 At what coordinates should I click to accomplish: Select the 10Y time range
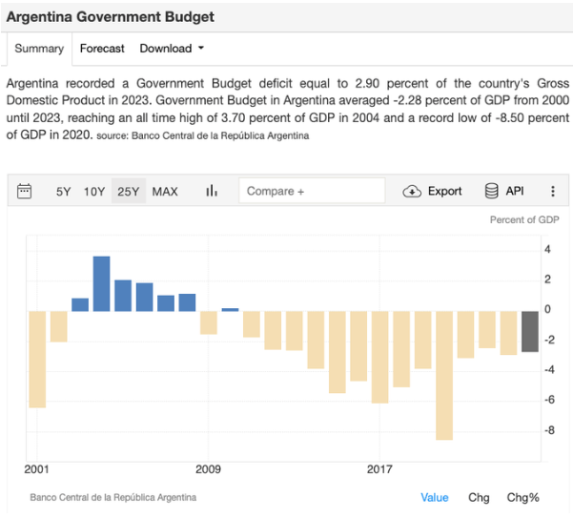pos(94,192)
